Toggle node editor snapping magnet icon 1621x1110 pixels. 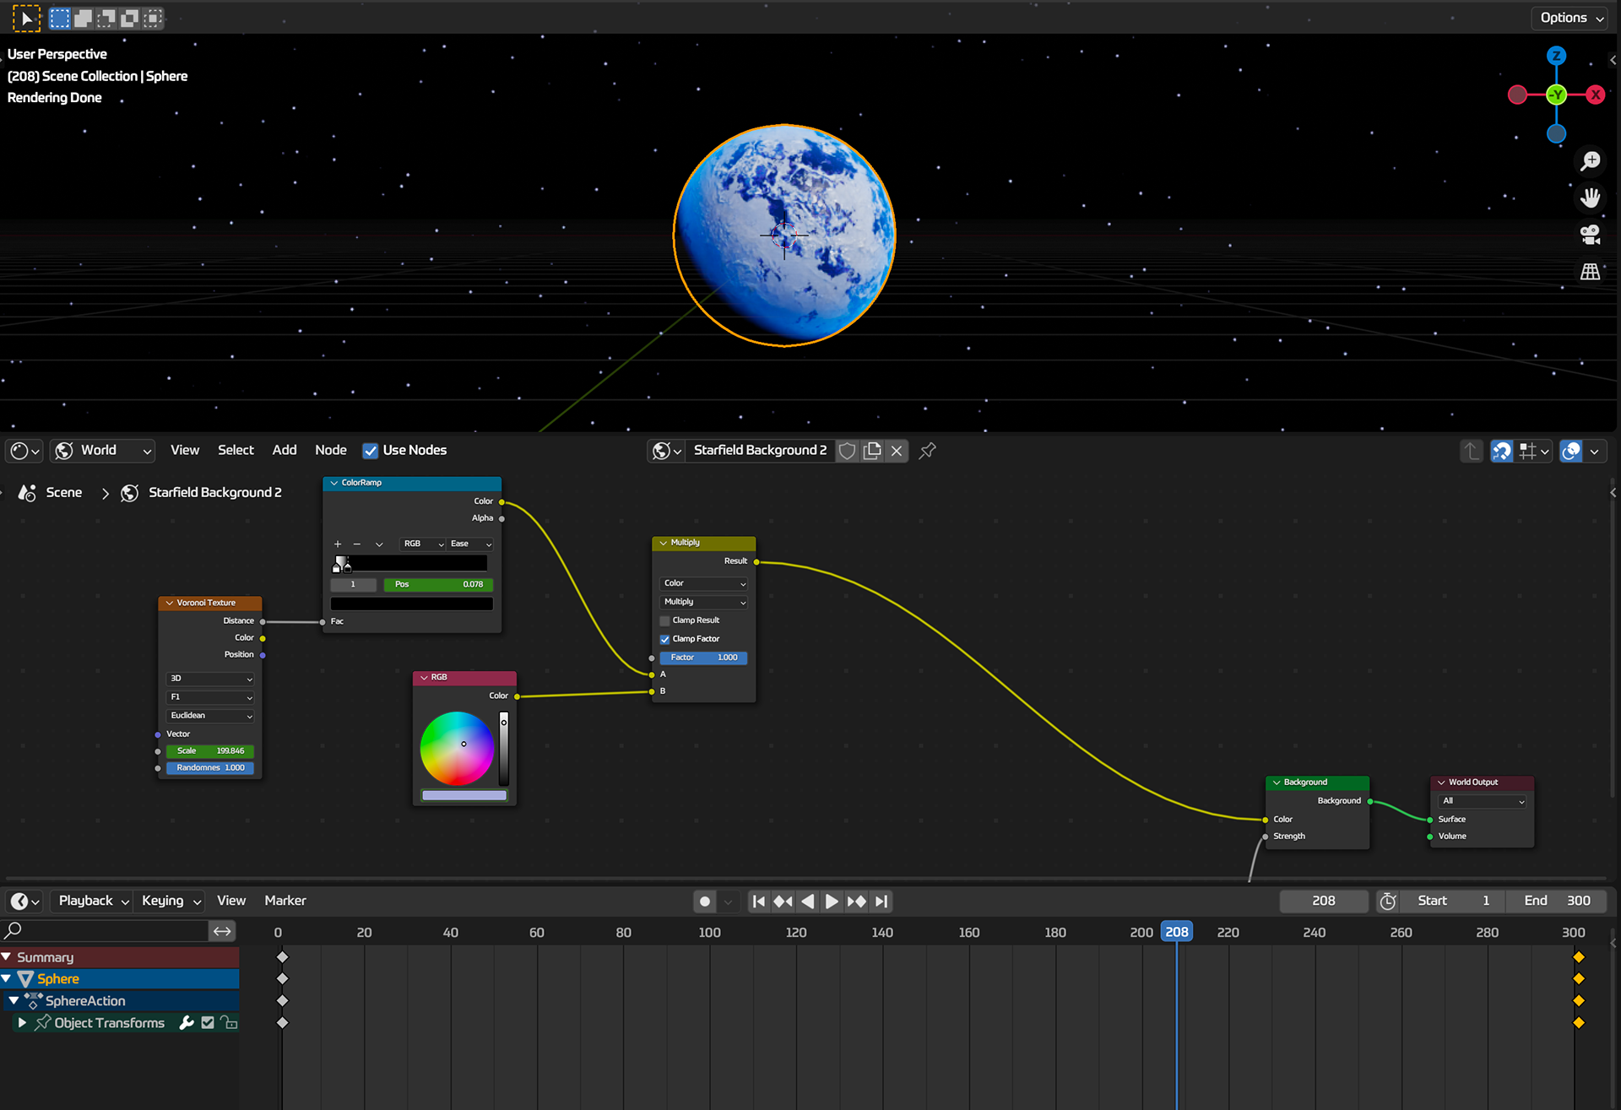click(1501, 452)
